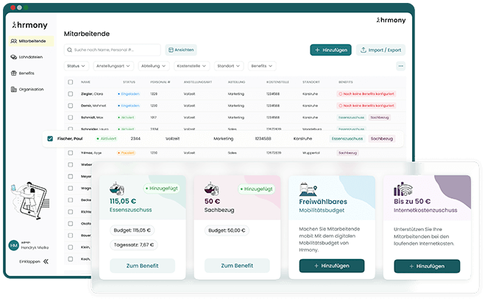Open the Benefits filter dropdown
Viewport: 496px width, 306px height.
point(262,66)
